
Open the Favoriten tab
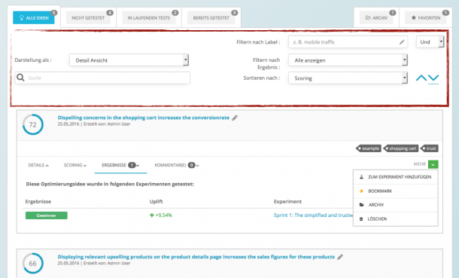tap(426, 18)
